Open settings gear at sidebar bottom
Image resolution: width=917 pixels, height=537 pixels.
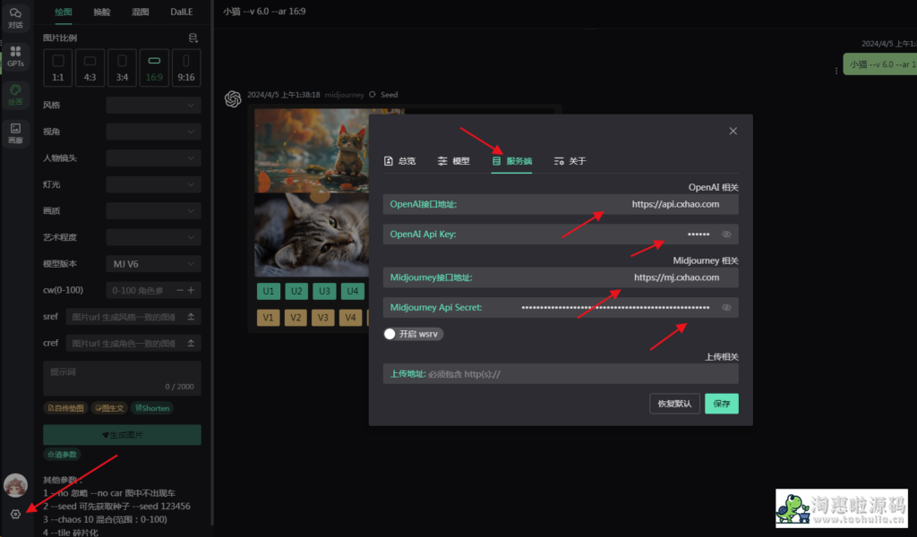15,515
